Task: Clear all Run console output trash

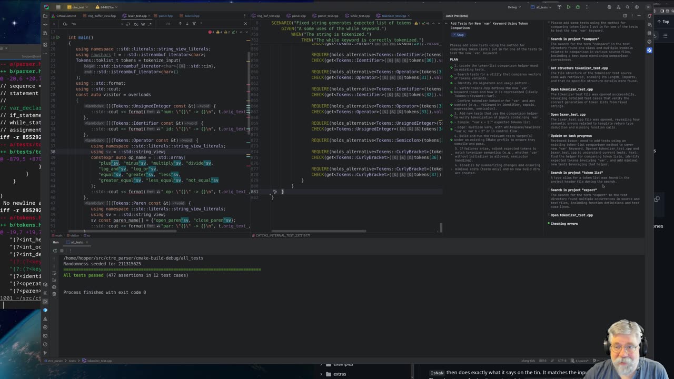Action: pyautogui.click(x=54, y=294)
